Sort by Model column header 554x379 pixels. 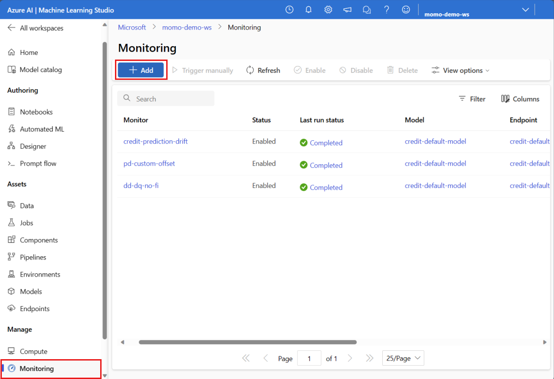(x=415, y=120)
